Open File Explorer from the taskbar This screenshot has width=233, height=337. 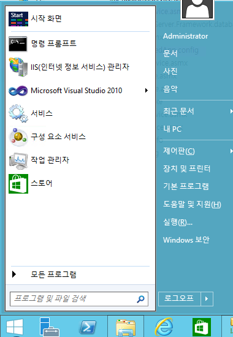click(x=126, y=328)
